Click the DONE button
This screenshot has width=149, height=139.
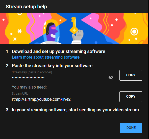pos(131,128)
